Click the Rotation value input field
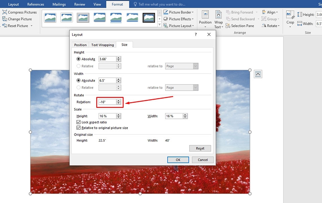Screen dimensions: 322x203 tap(107, 102)
